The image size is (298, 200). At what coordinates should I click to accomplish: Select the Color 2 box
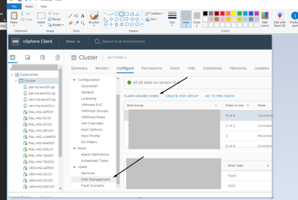197,19
